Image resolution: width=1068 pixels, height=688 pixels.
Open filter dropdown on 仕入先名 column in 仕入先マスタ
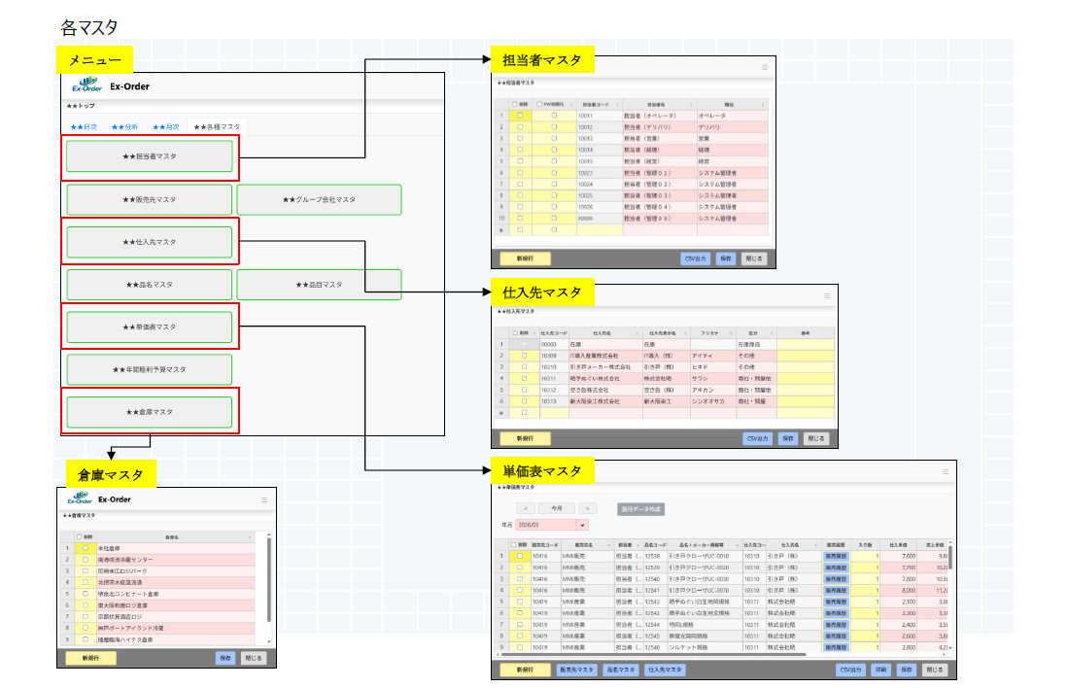(x=636, y=332)
